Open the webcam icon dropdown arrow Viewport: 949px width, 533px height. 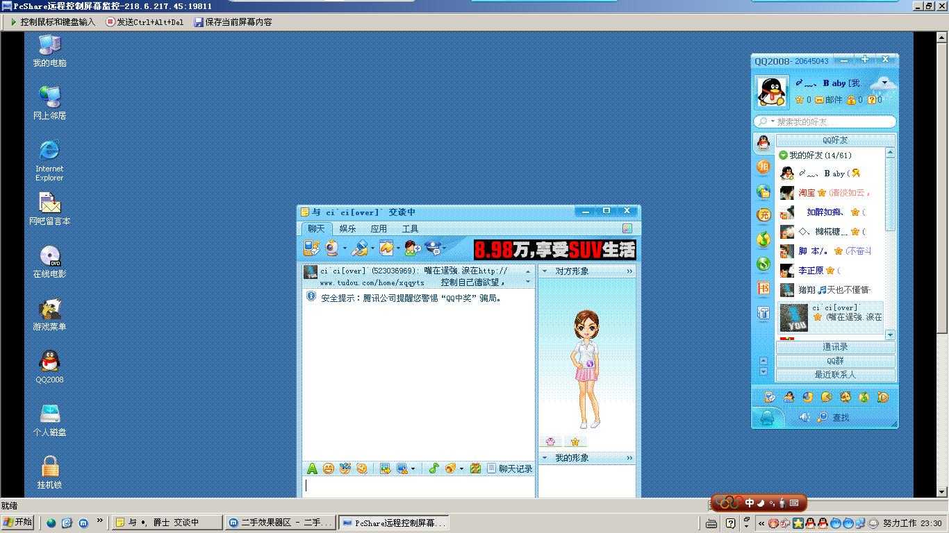point(345,248)
